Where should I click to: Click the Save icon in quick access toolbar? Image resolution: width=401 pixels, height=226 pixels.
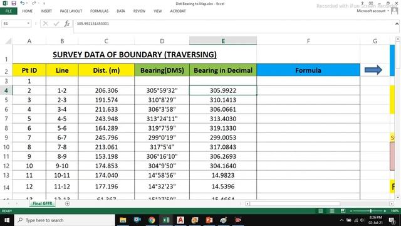(14, 3)
